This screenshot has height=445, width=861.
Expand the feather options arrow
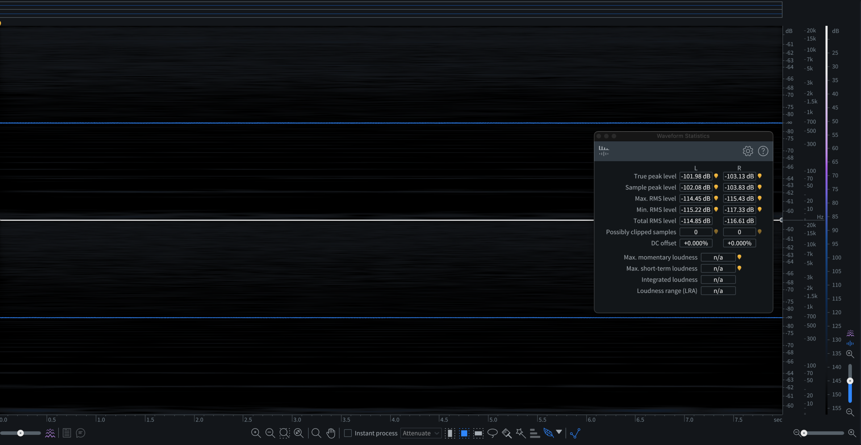point(559,432)
